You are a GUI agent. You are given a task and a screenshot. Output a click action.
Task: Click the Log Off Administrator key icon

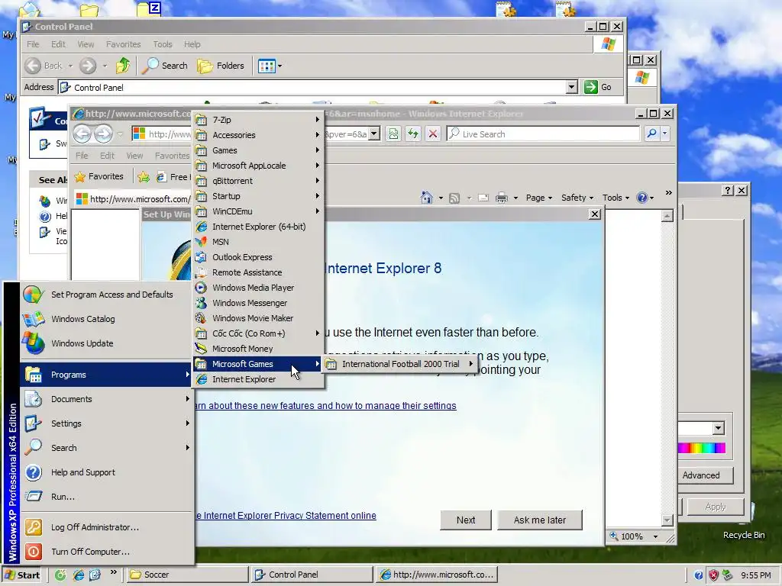point(34,527)
